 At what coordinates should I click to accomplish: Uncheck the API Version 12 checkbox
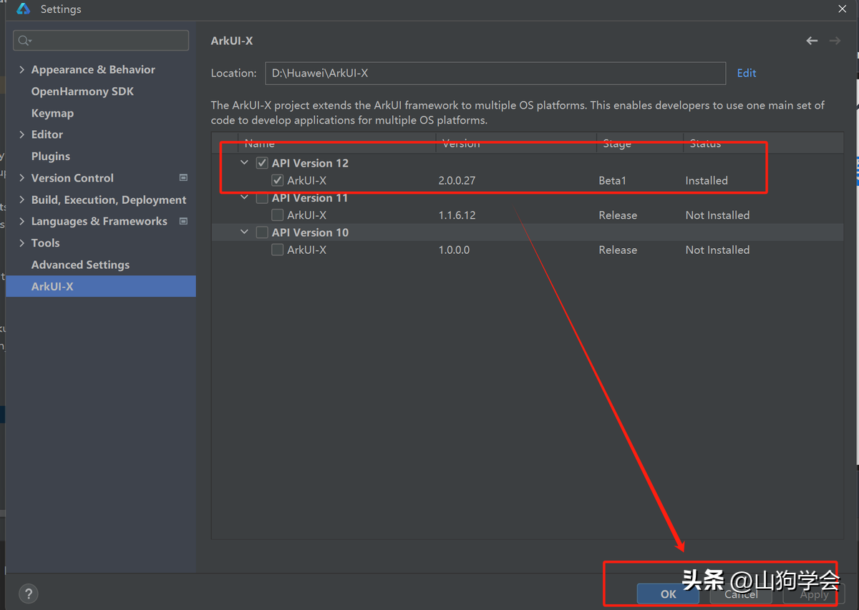click(x=262, y=163)
